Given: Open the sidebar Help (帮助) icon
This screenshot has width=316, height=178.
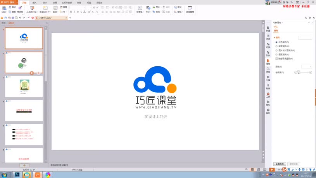Looking at the screenshot, I should click(x=268, y=111).
